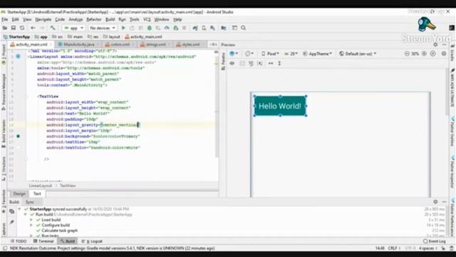This screenshot has width=456, height=257.
Task: Open the Event Log button
Action: coord(435,241)
